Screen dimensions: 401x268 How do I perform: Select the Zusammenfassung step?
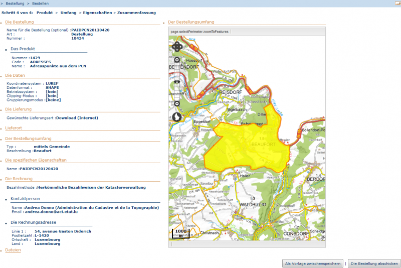136,13
